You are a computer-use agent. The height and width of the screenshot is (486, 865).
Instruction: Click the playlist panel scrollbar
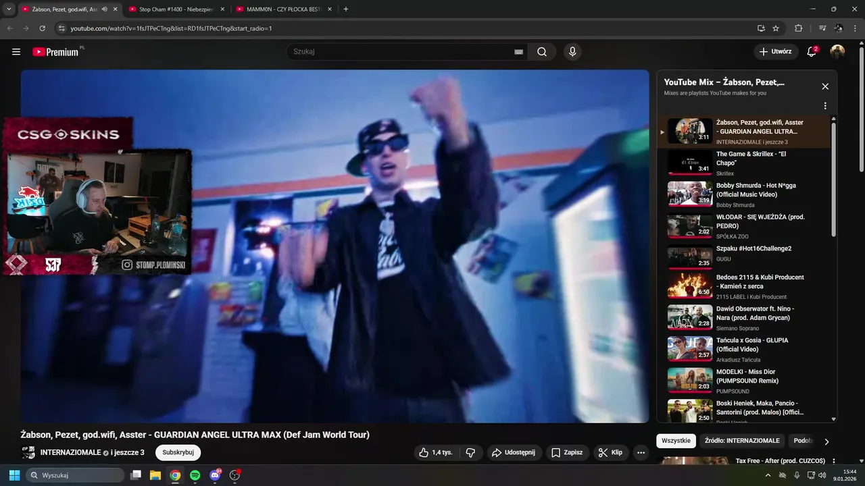833,180
